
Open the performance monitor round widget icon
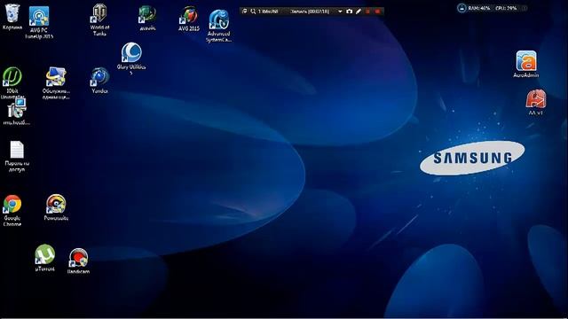[461, 8]
